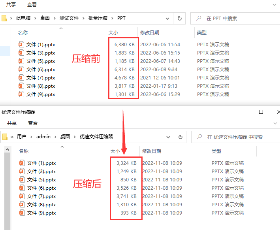Screen dimensions: 280x230
Task: Refresh the 优速文件压缩器 folder view
Action: pos(180,137)
